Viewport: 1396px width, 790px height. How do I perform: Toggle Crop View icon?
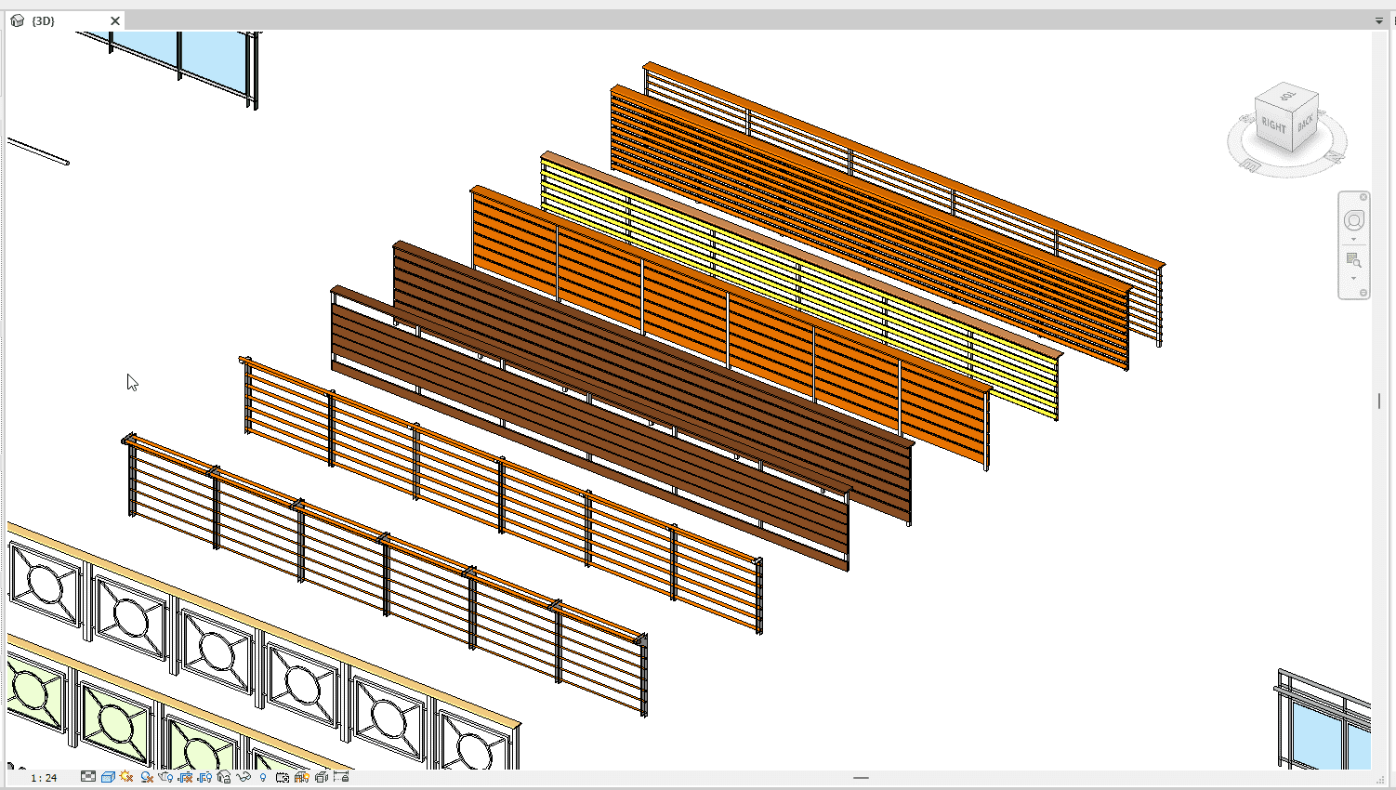click(x=185, y=777)
